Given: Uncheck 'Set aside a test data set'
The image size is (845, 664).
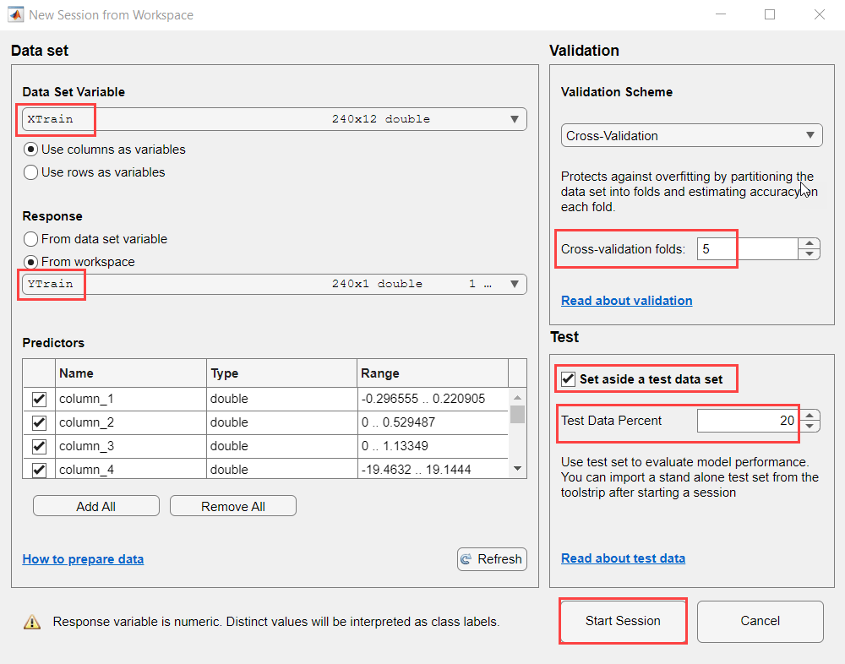Looking at the screenshot, I should pyautogui.click(x=569, y=379).
